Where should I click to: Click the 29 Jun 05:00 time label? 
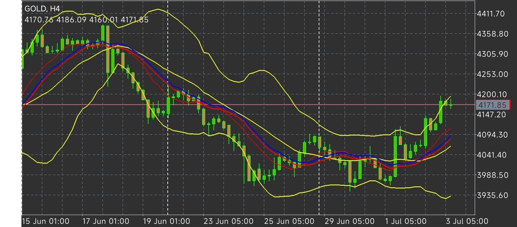tap(350, 221)
